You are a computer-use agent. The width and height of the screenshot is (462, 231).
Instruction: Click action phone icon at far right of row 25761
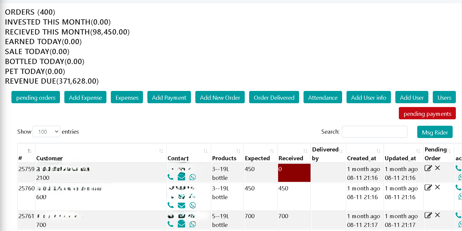(x=458, y=215)
